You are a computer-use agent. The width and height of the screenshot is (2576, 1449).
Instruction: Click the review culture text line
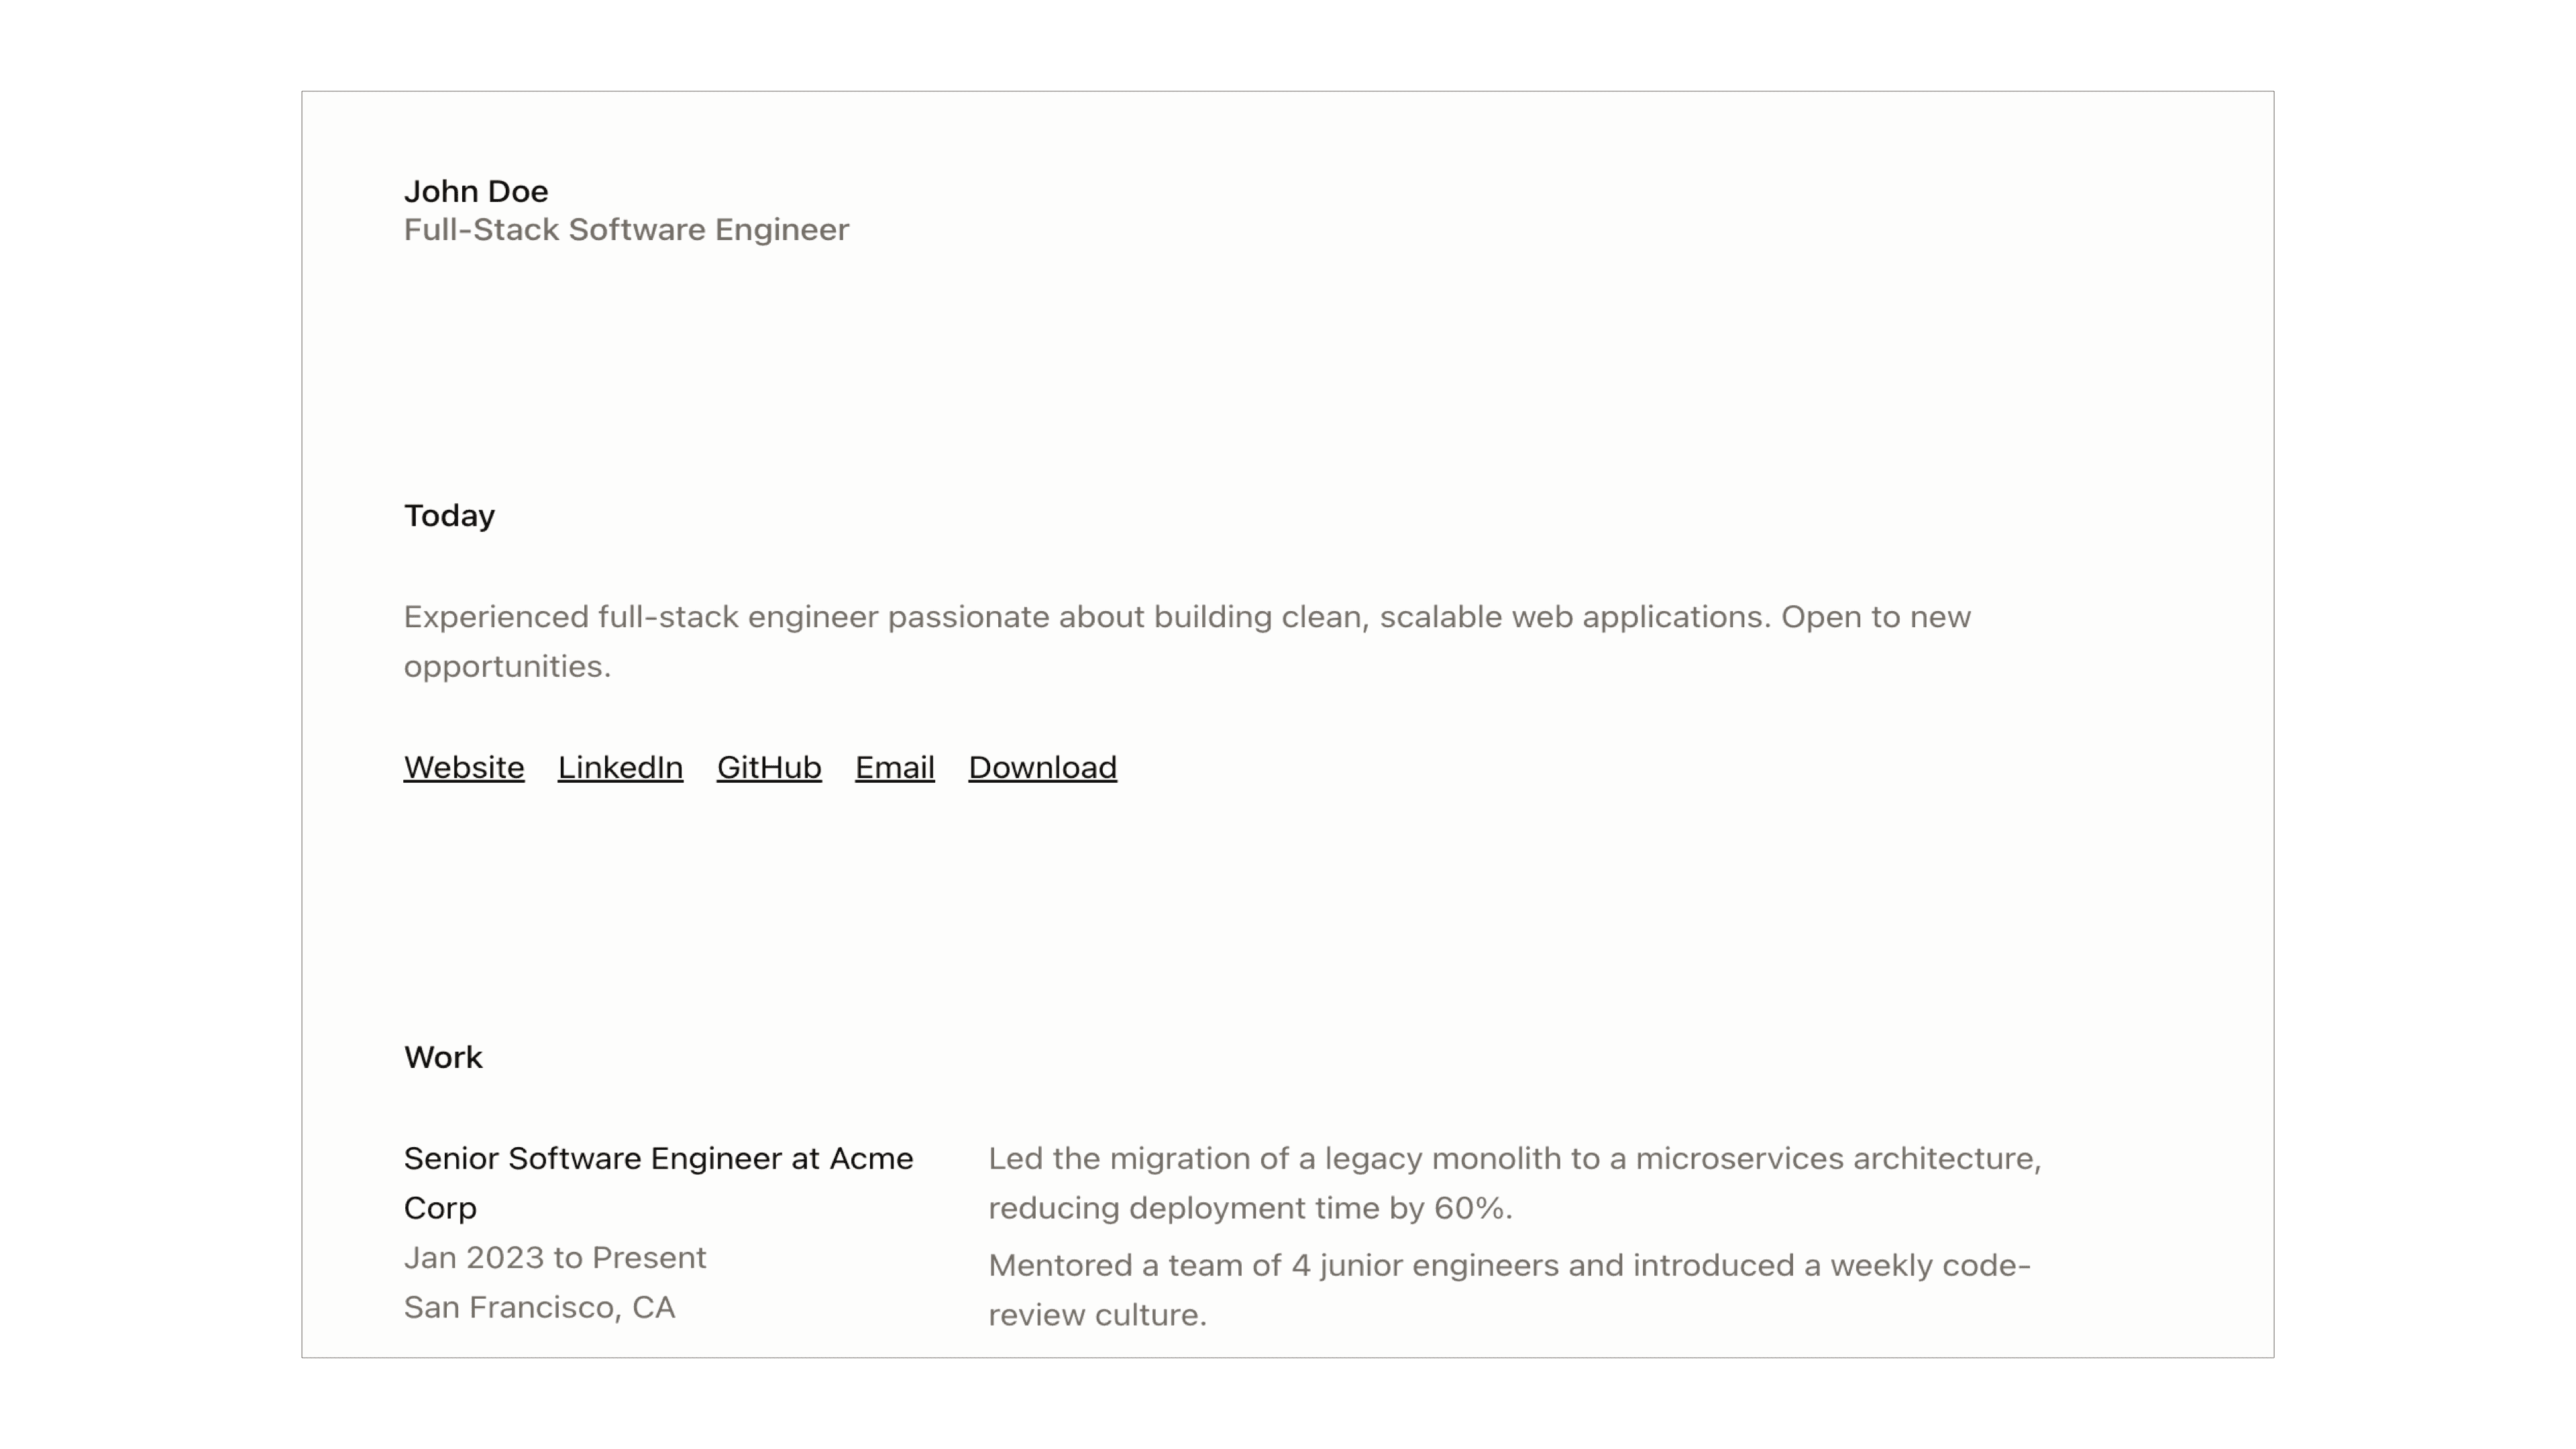[1097, 1315]
